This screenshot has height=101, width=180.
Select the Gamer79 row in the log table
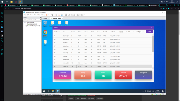pyautogui.click(x=103, y=67)
